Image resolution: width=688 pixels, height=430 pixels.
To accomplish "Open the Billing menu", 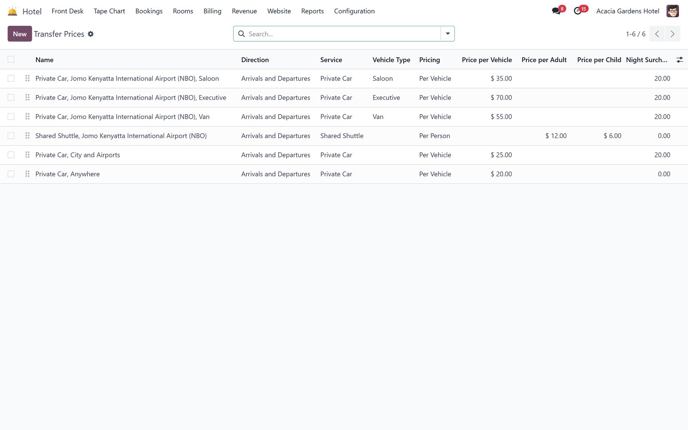I will (212, 11).
